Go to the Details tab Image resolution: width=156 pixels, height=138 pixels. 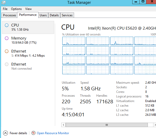[x=54, y=15]
